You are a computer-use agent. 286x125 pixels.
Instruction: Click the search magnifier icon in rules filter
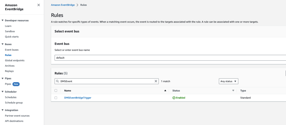(58, 81)
